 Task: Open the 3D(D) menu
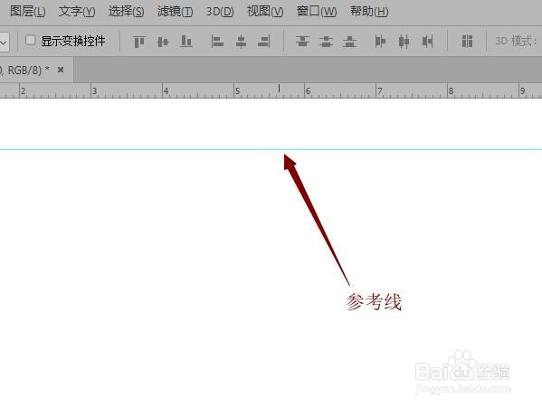point(220,12)
